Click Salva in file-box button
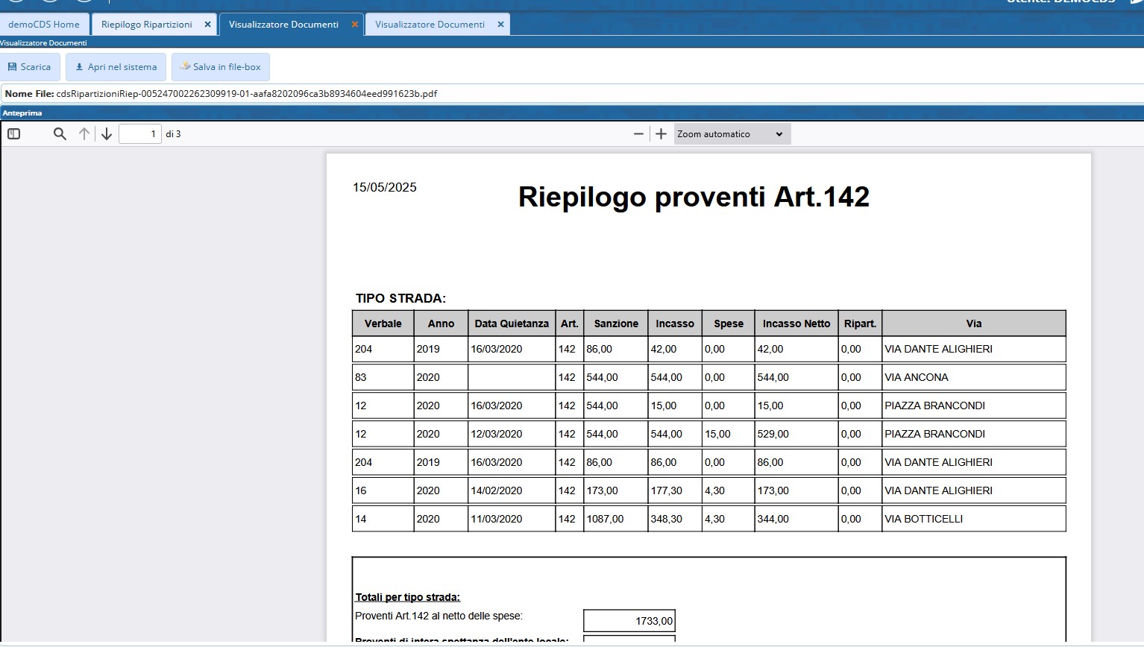 [221, 67]
